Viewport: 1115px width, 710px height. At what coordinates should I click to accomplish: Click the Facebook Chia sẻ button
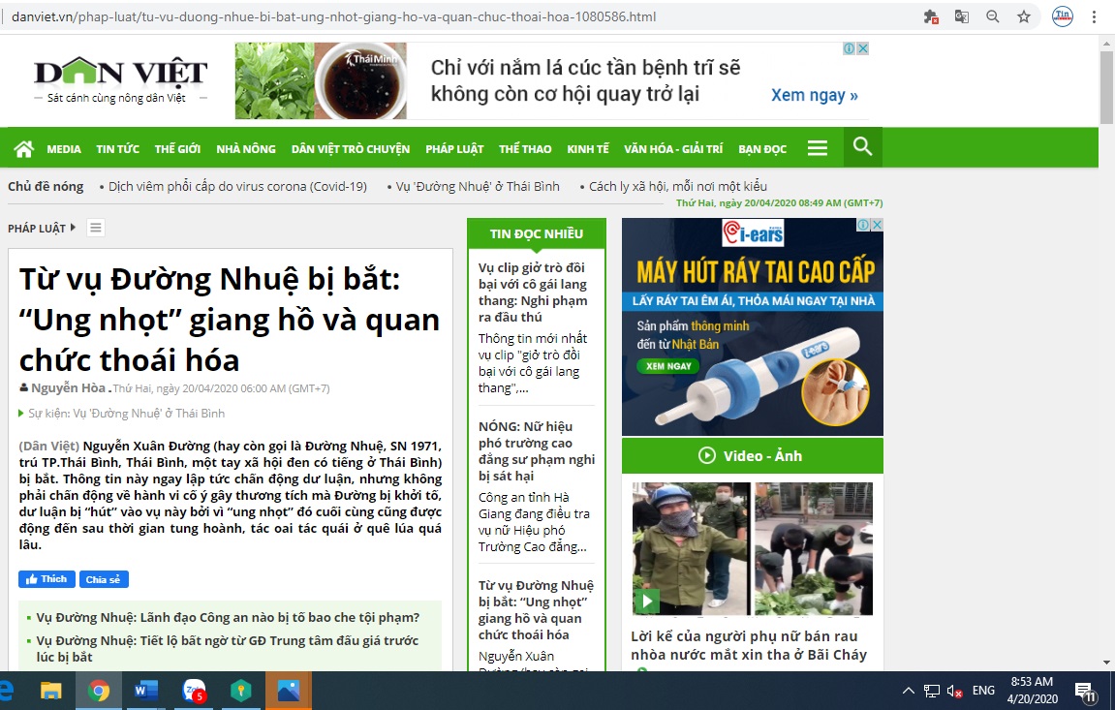(x=104, y=579)
